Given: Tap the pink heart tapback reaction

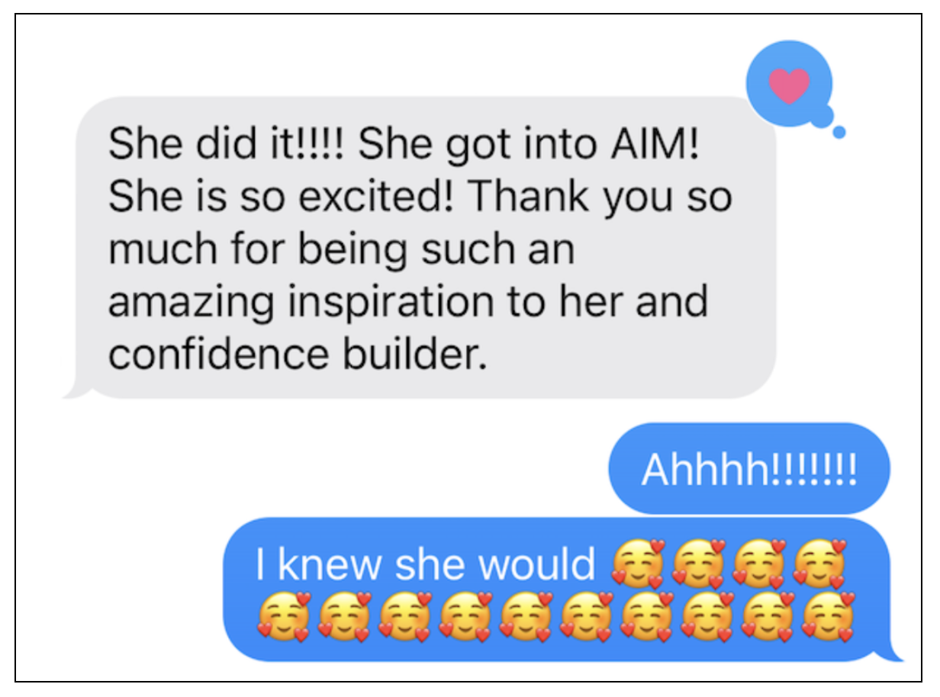Looking at the screenshot, I should coord(789,85).
